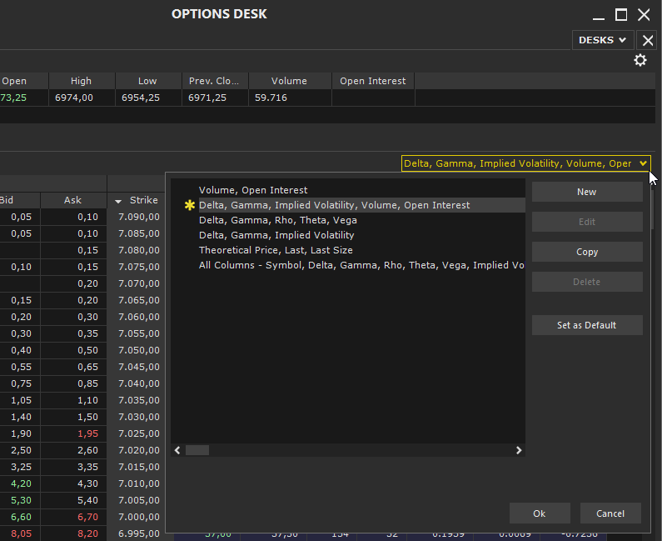Click the yellow star default marker
This screenshot has width=662, height=541.
click(189, 205)
